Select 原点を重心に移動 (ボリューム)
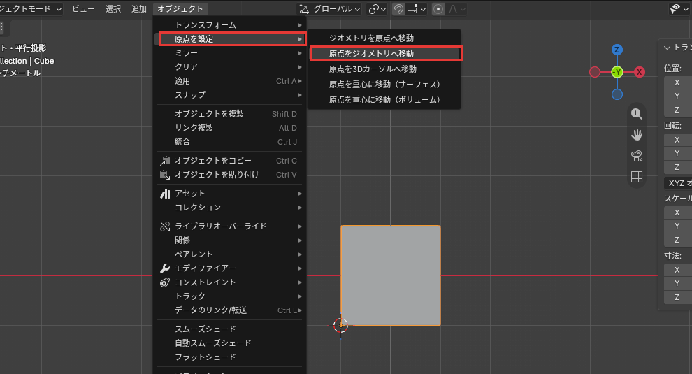 point(384,100)
